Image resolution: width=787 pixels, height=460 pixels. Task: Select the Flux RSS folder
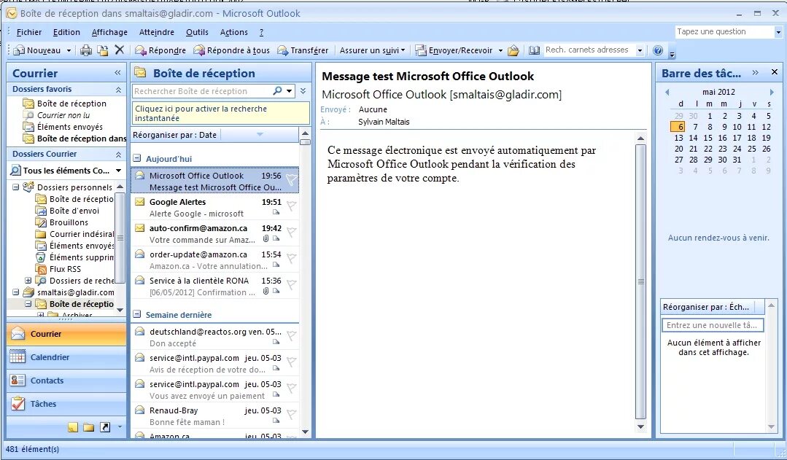click(x=65, y=269)
